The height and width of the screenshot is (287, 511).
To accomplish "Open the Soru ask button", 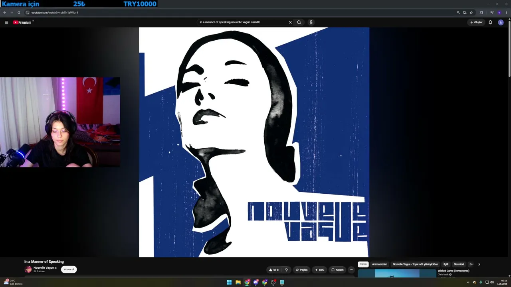I will (319, 270).
